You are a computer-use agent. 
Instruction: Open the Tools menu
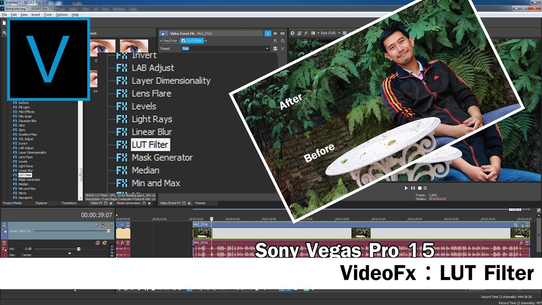(x=48, y=14)
